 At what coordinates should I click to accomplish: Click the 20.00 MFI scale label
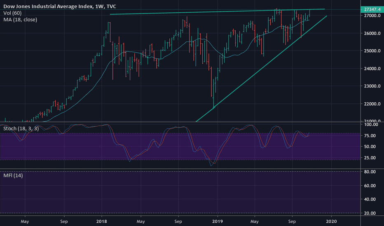point(370,213)
